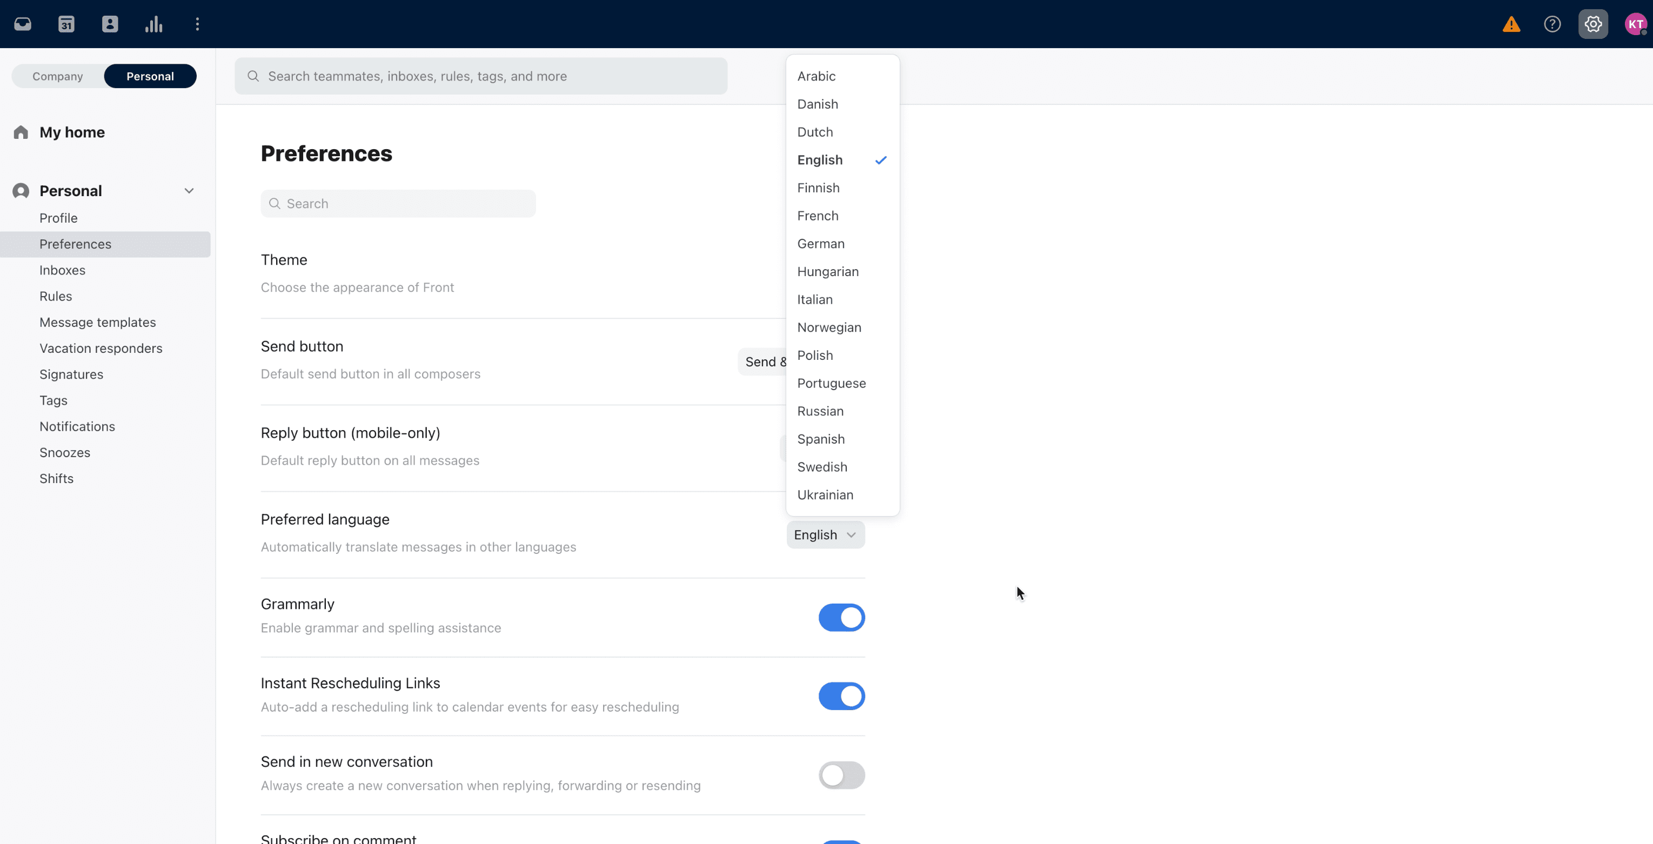Image resolution: width=1653 pixels, height=844 pixels.
Task: Open the inbox icon in top bar
Action: pos(23,24)
